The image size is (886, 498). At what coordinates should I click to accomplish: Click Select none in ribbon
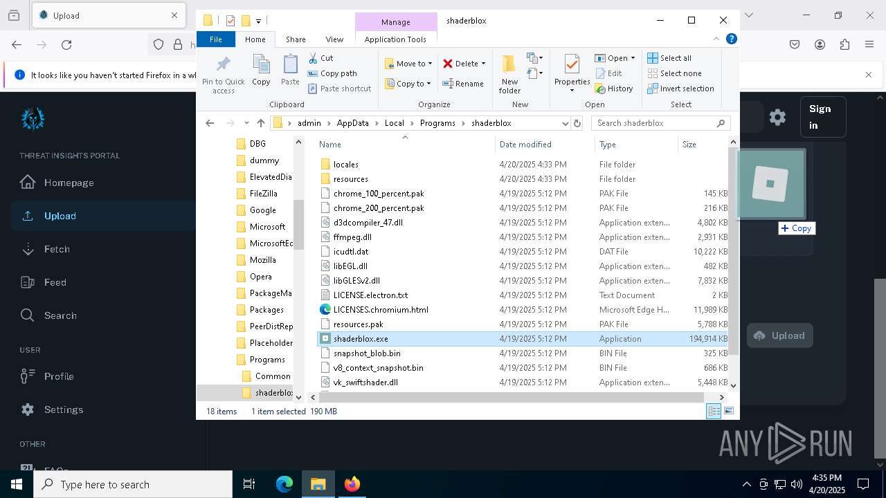click(674, 73)
